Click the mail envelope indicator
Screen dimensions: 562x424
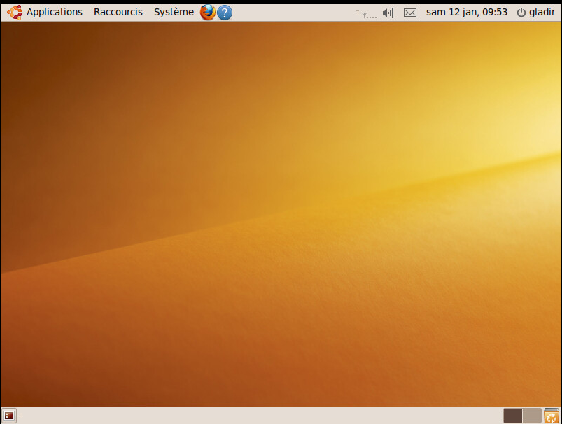(410, 13)
